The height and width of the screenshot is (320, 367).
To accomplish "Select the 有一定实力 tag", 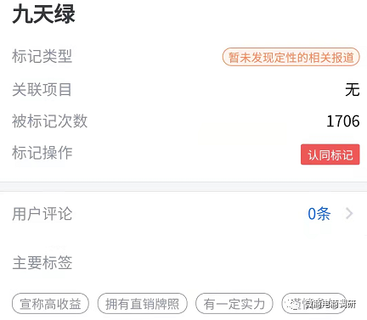I will pos(234,304).
